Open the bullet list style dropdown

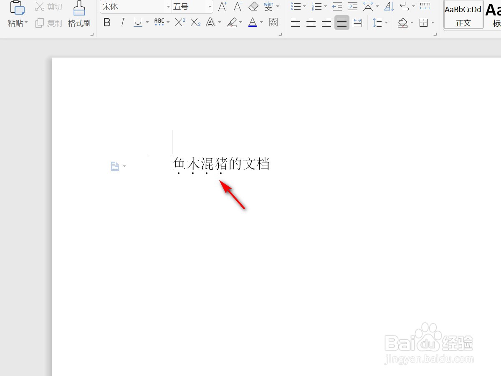(304, 7)
